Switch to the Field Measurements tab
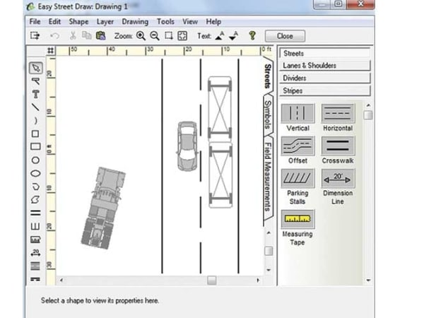Screen dimensions: 424x318 point(269,177)
